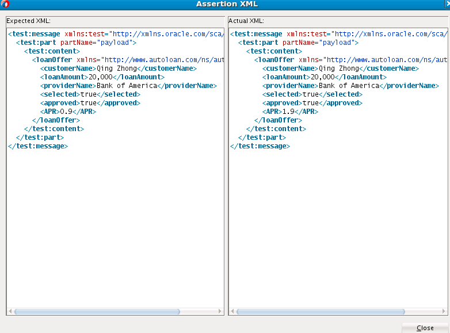The image size is (450, 333).
Task: Click loanOffer xmlns line in Expected XML
Action: [x=128, y=60]
